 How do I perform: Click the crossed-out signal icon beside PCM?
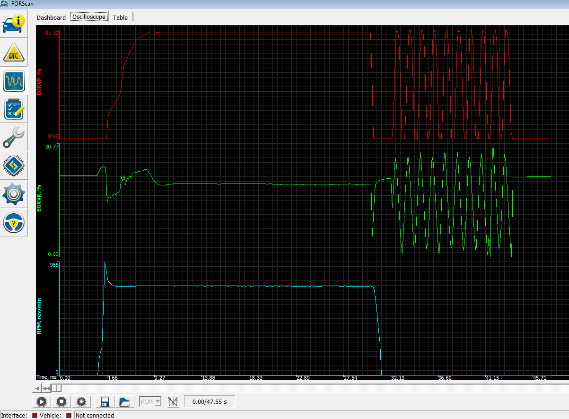point(173,402)
